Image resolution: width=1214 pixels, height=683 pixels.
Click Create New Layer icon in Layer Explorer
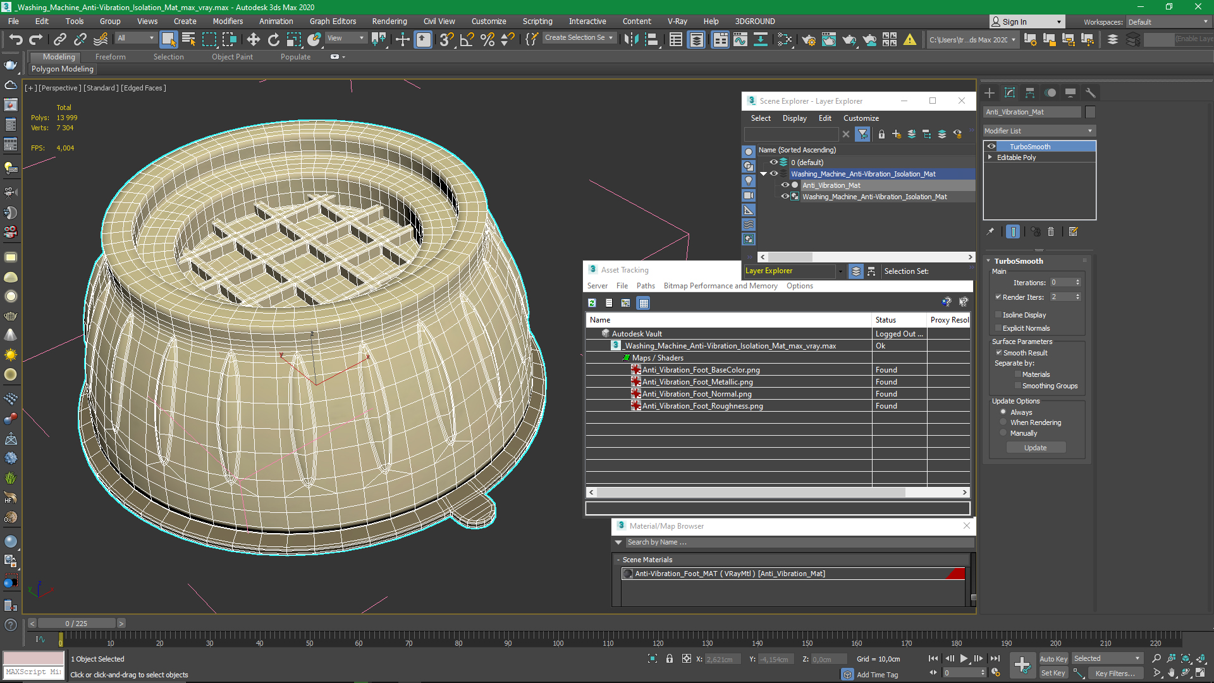point(896,134)
